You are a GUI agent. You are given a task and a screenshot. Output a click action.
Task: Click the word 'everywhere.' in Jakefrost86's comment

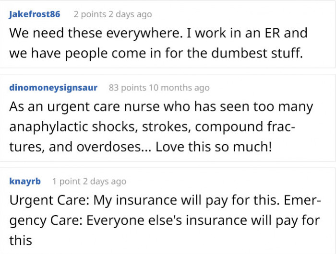pos(144,34)
